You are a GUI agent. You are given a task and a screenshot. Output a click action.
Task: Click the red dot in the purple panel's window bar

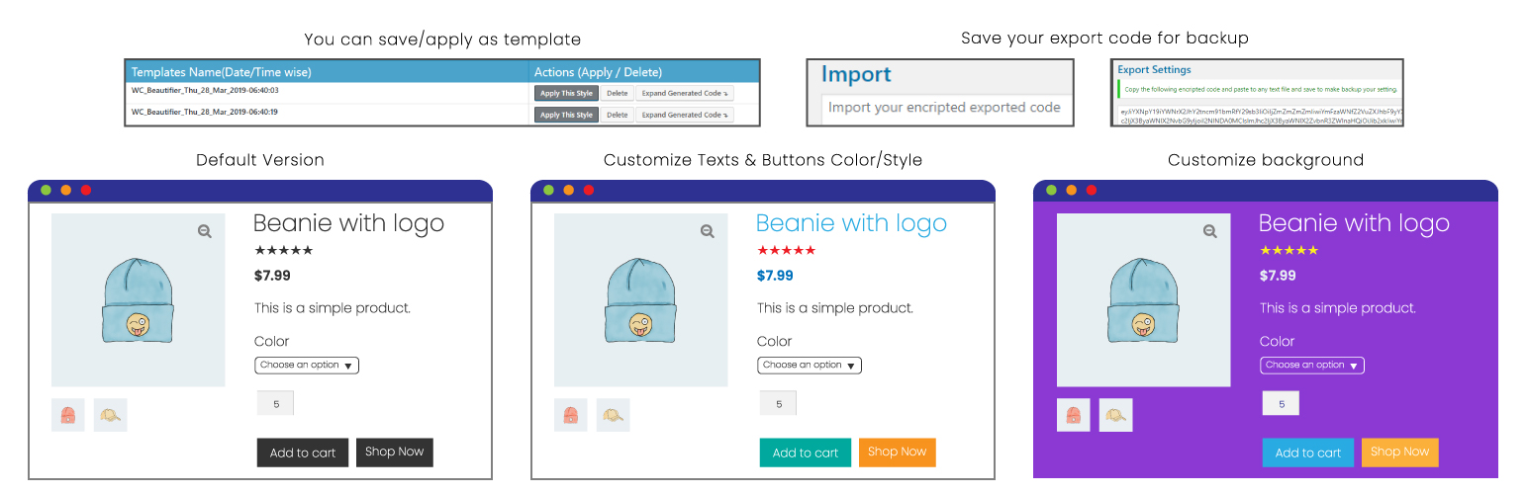pyautogui.click(x=1092, y=190)
